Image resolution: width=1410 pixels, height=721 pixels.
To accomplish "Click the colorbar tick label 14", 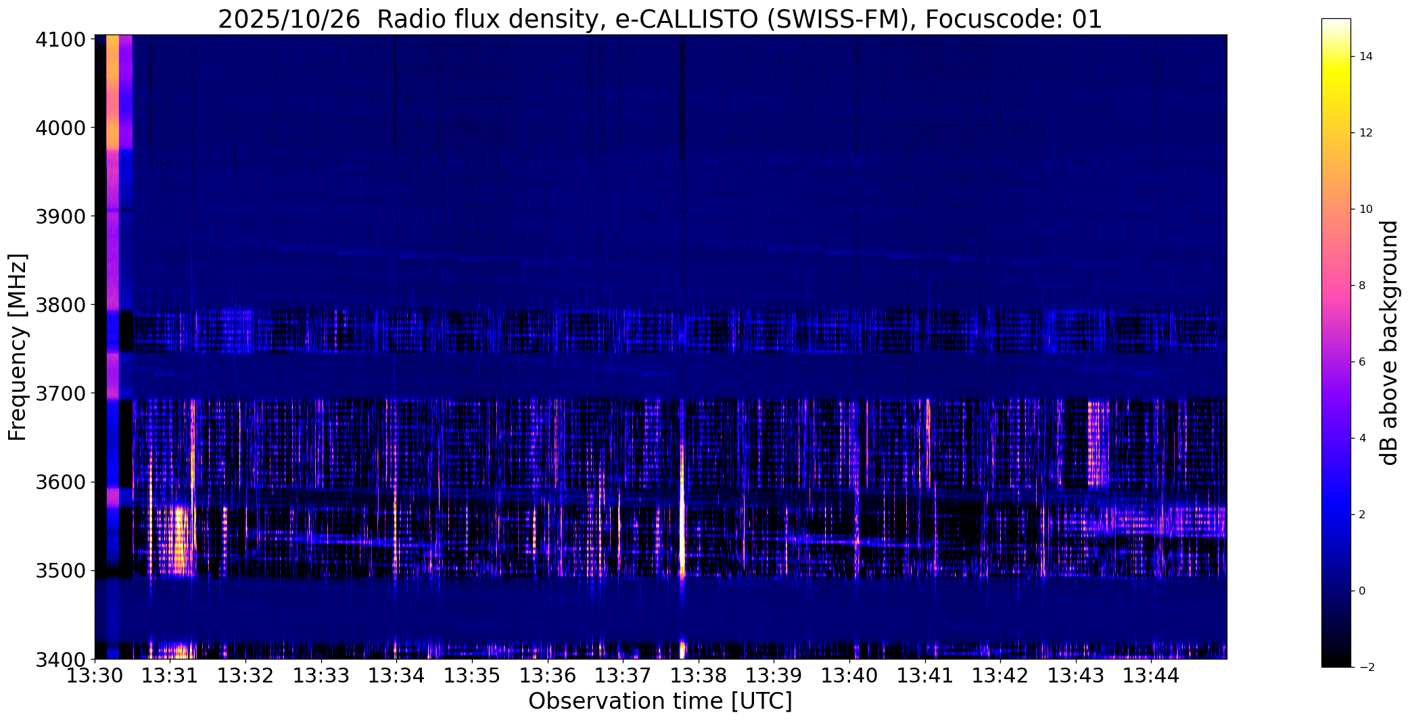I will click(1366, 57).
